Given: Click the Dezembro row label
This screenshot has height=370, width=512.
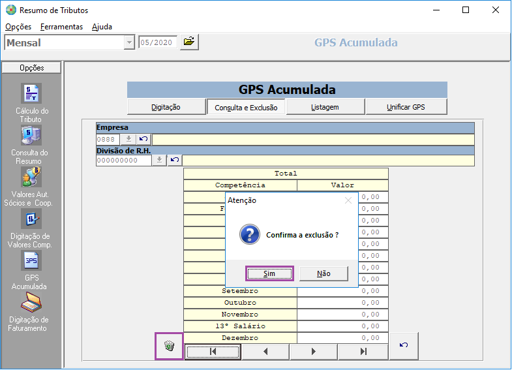Looking at the screenshot, I should 240,338.
